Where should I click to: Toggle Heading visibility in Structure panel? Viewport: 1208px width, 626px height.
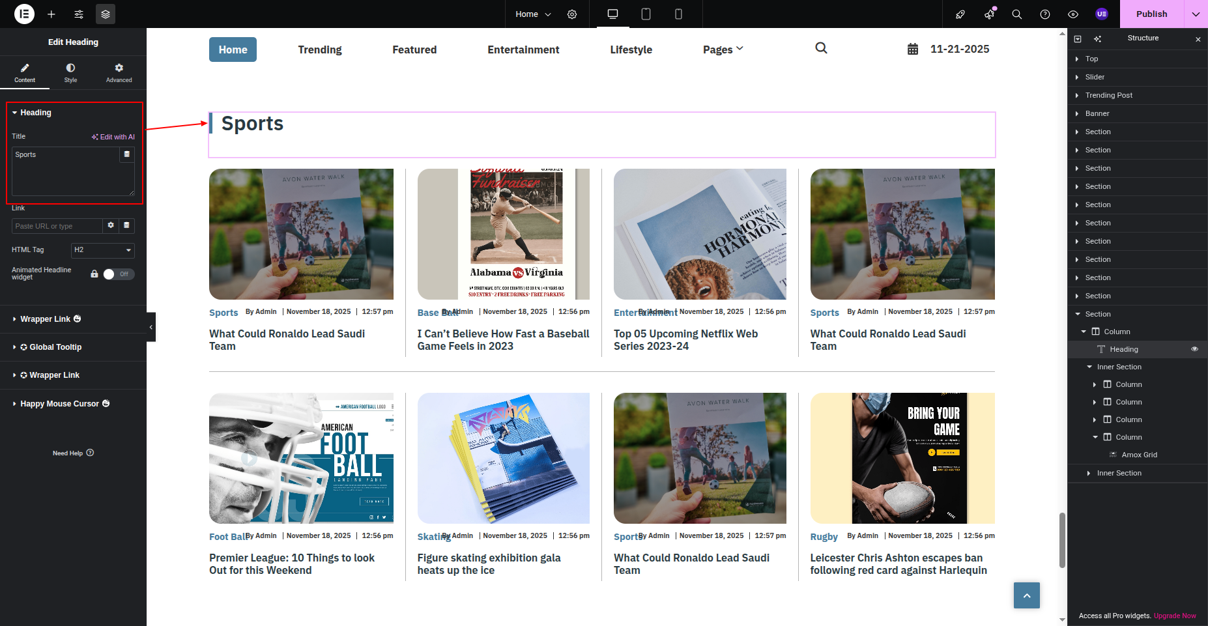[1194, 349]
